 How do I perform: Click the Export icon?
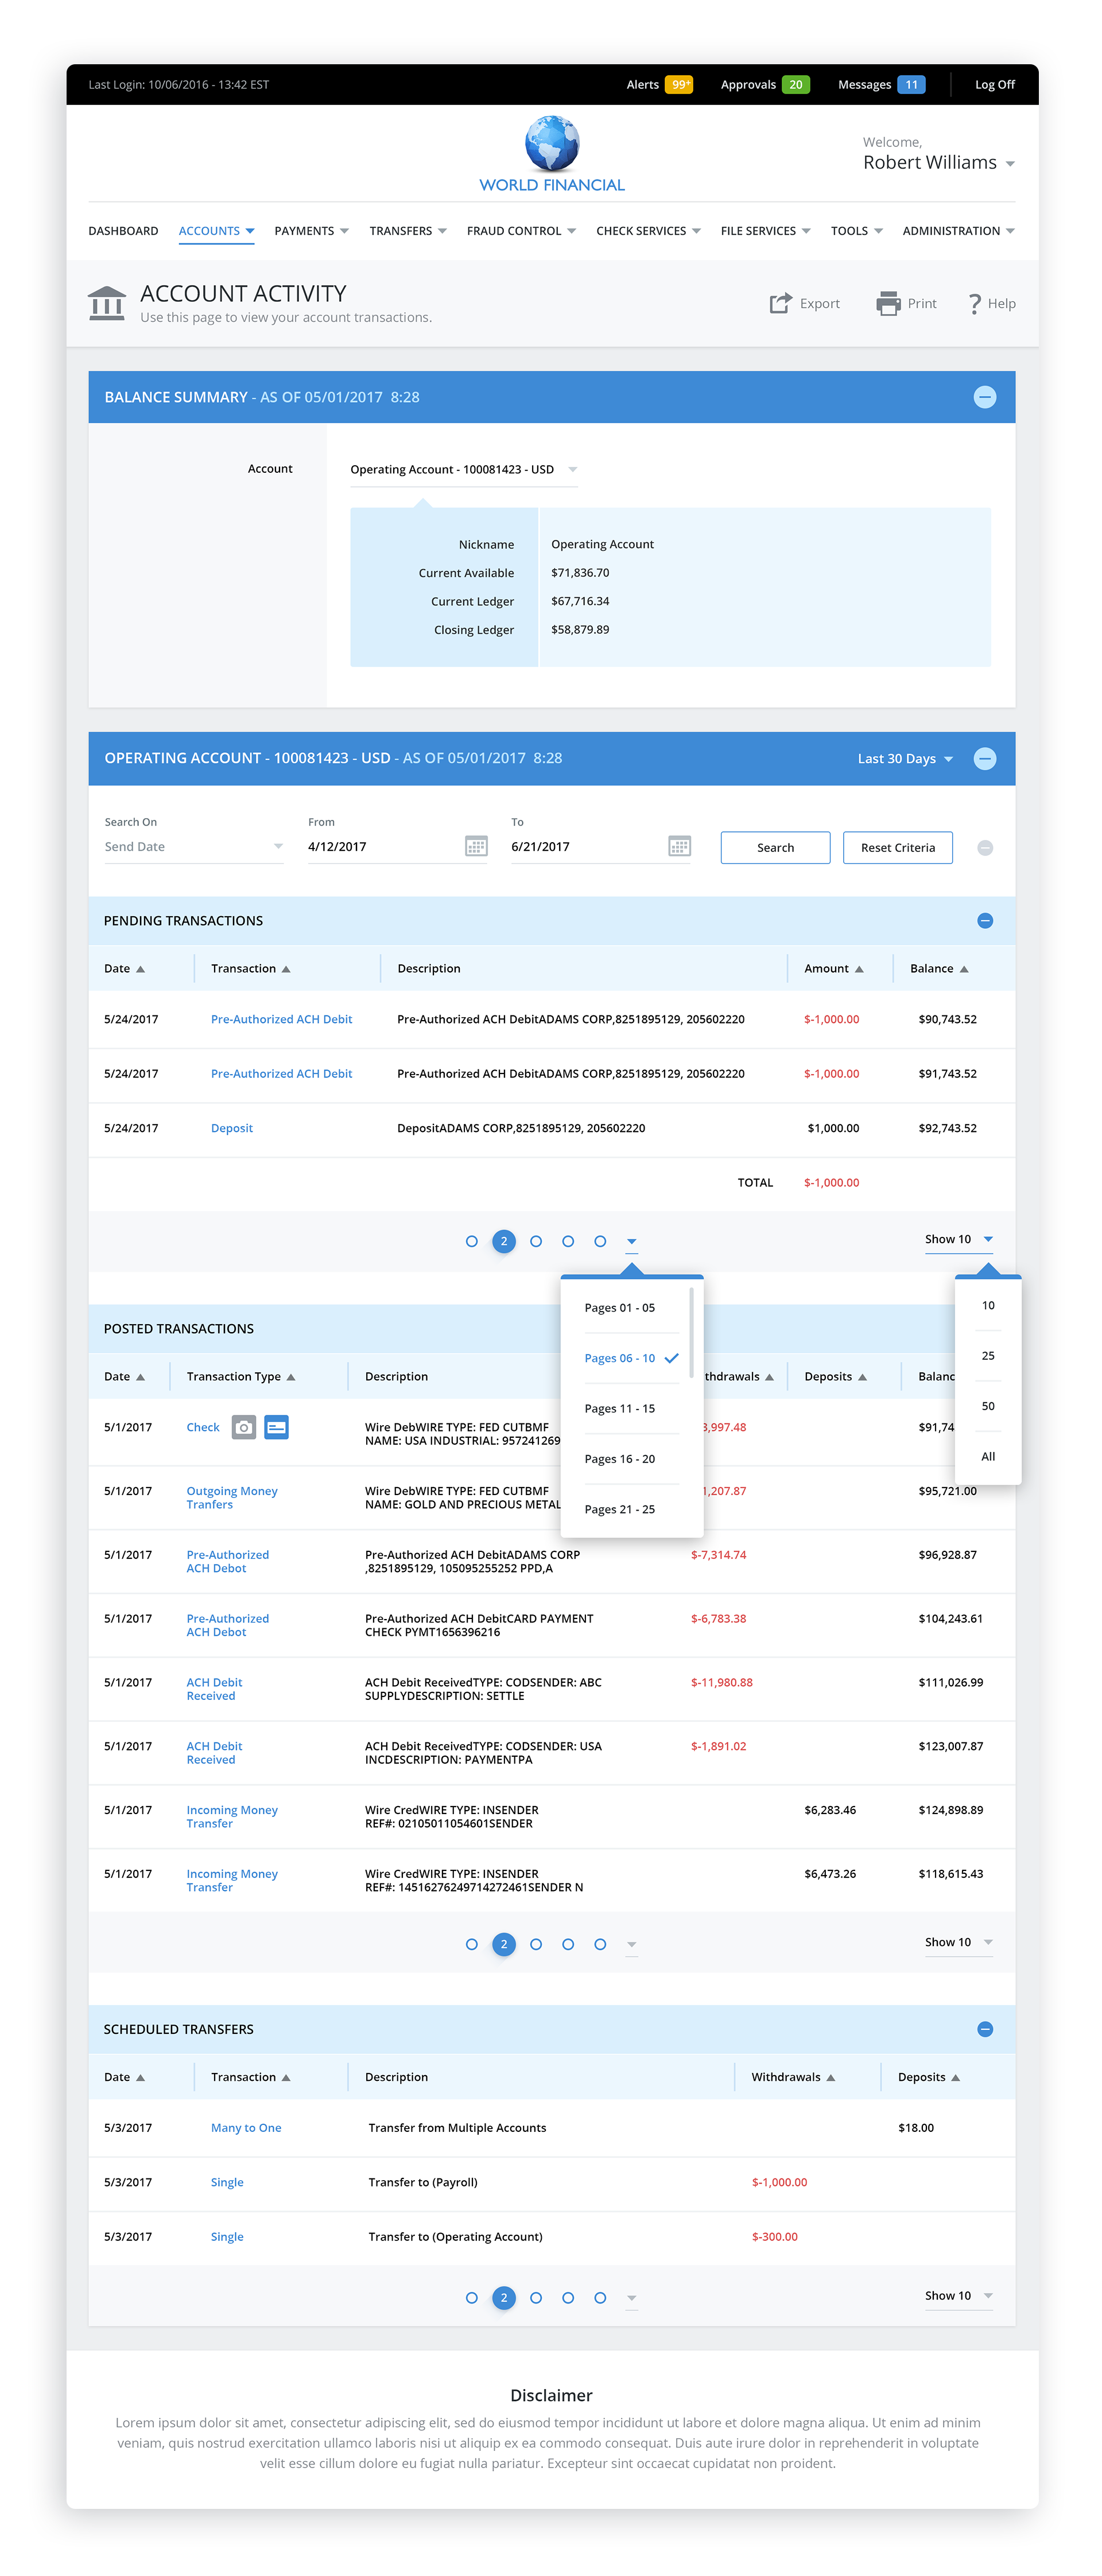pos(780,303)
